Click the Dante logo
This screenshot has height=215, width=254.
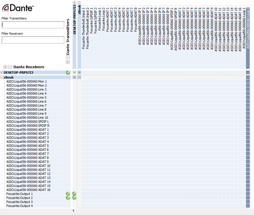pos(18,8)
